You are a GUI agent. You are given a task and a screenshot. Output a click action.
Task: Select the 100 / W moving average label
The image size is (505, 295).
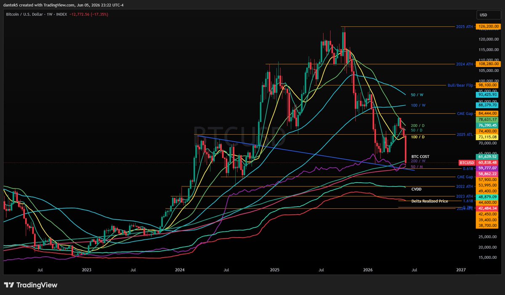[x=418, y=105]
